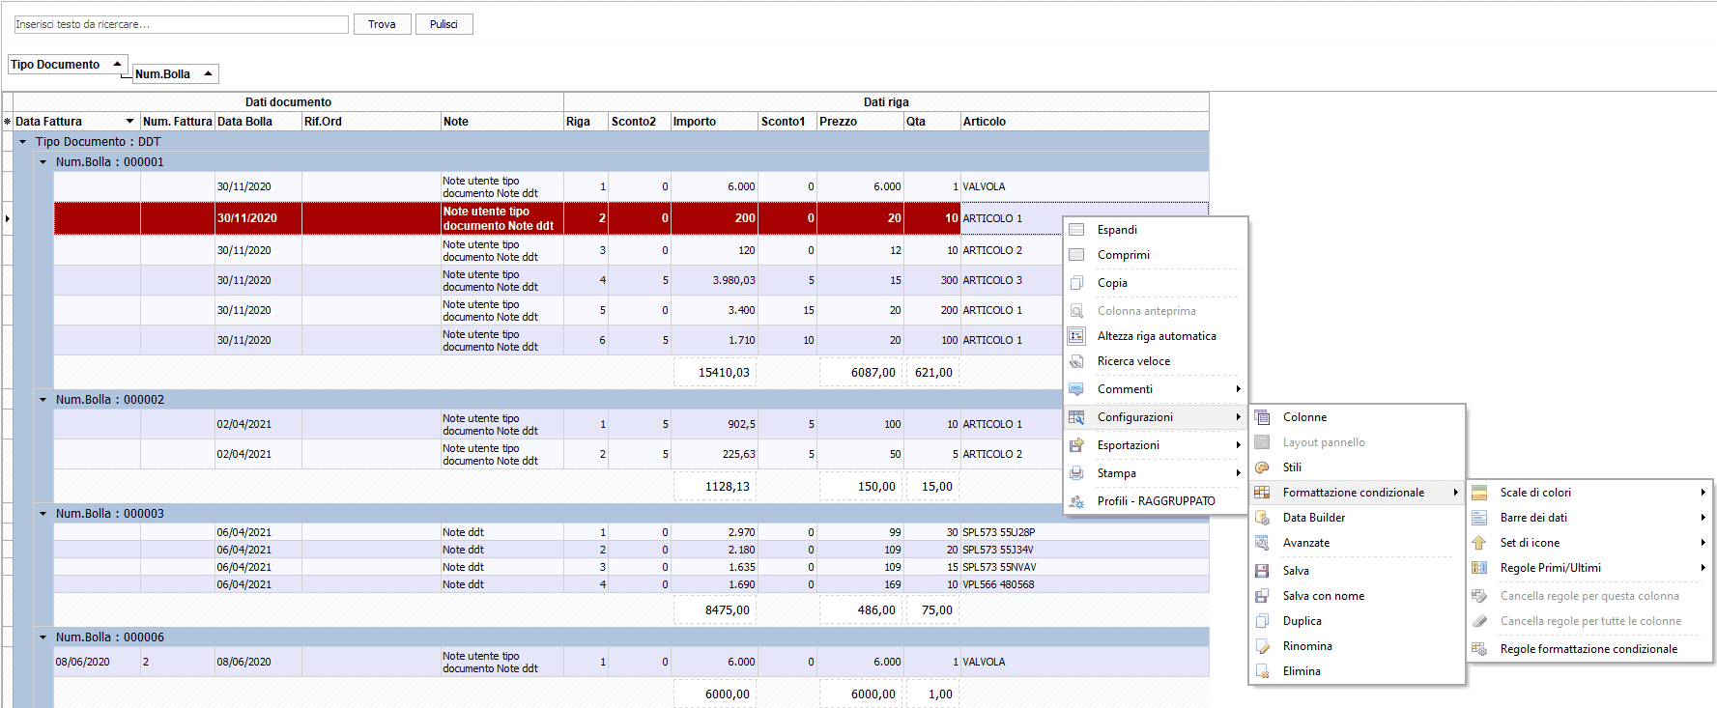Screen dimensions: 1717x708
Task: Open Barre dei dati submenu
Action: point(1589,518)
